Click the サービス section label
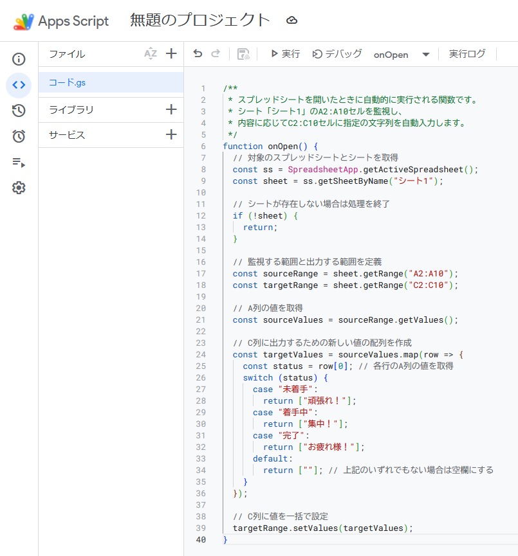 pyautogui.click(x=67, y=135)
